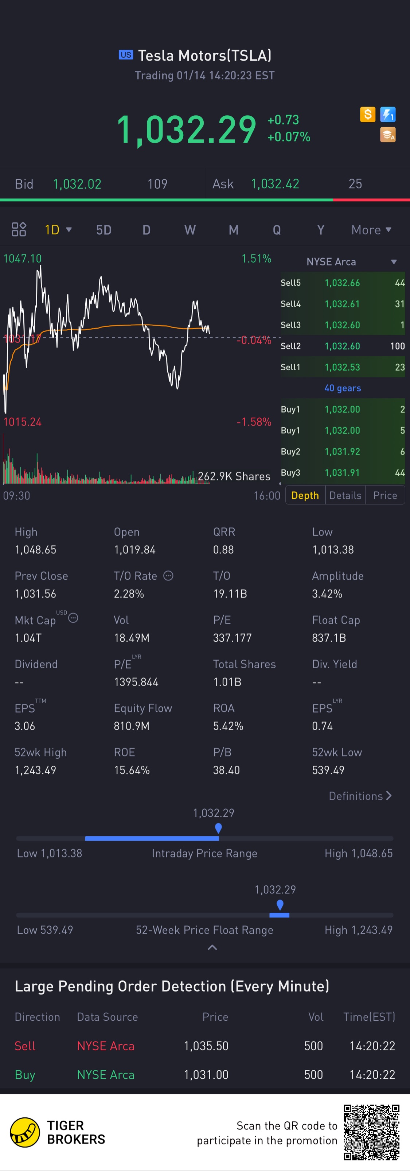Open the NYSE Arca exchange dropdown
This screenshot has width=410, height=1171.
point(393,262)
